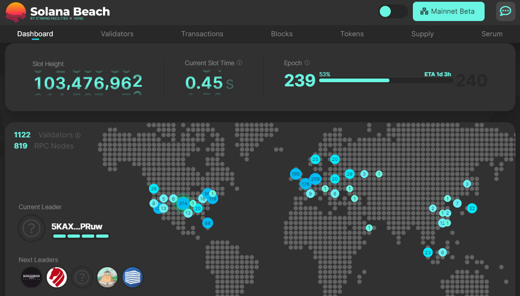Click the slot height value 103,476,962
The height and width of the screenshot is (296, 520).
88,83
